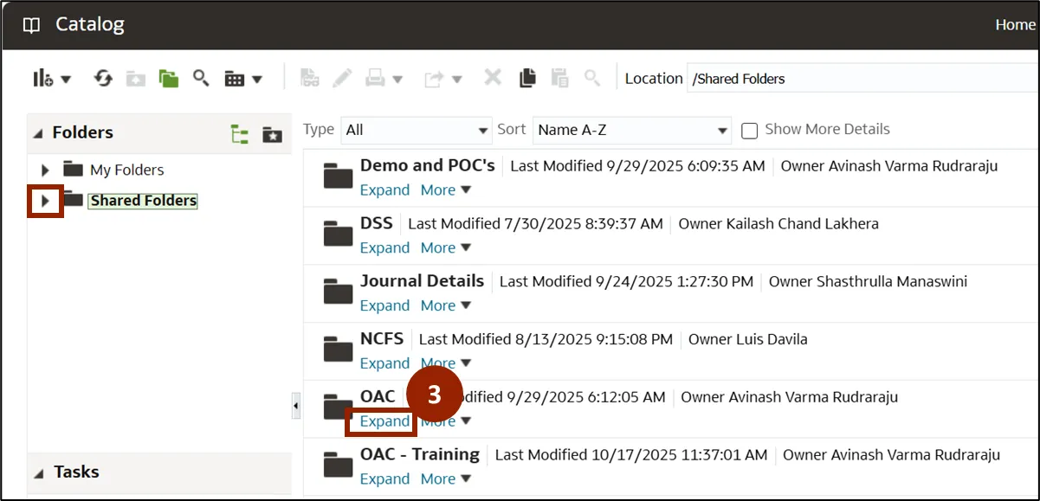
Task: Click Home link in header
Action: pos(1015,25)
